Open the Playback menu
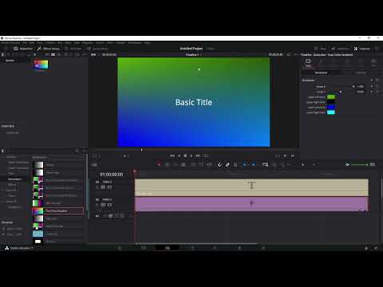383x287 pixels. pos(88,42)
